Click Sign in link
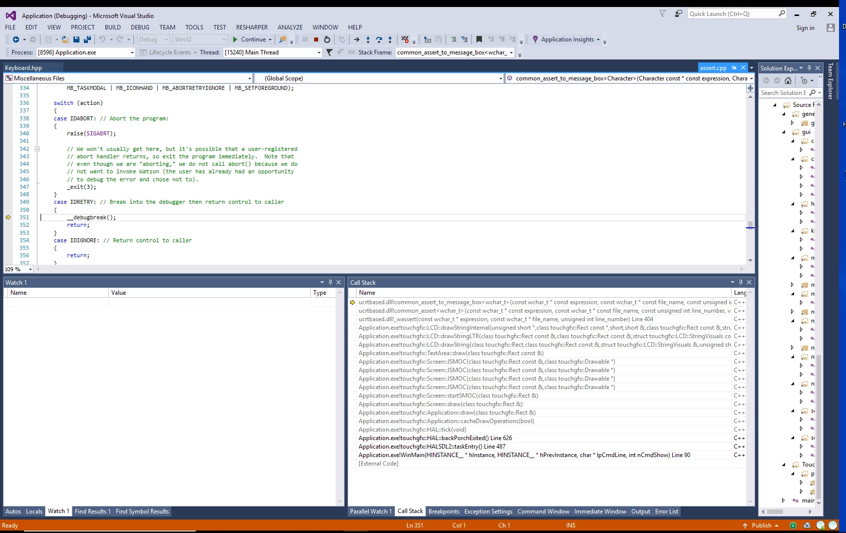Screen dimensions: 846x533 tap(805, 28)
